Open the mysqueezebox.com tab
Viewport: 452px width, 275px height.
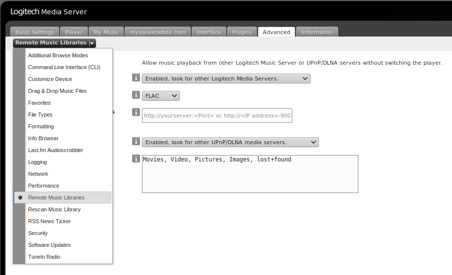pyautogui.click(x=158, y=32)
